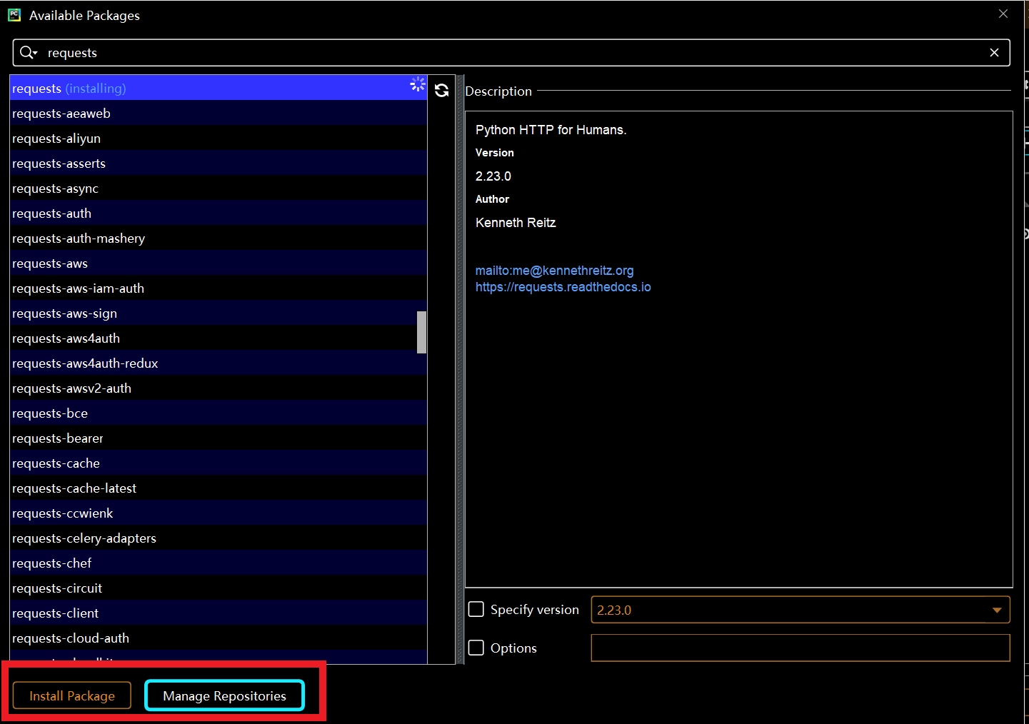Click the reload icon above the scrollbar
Viewport: 1029px width, 724px height.
(441, 91)
